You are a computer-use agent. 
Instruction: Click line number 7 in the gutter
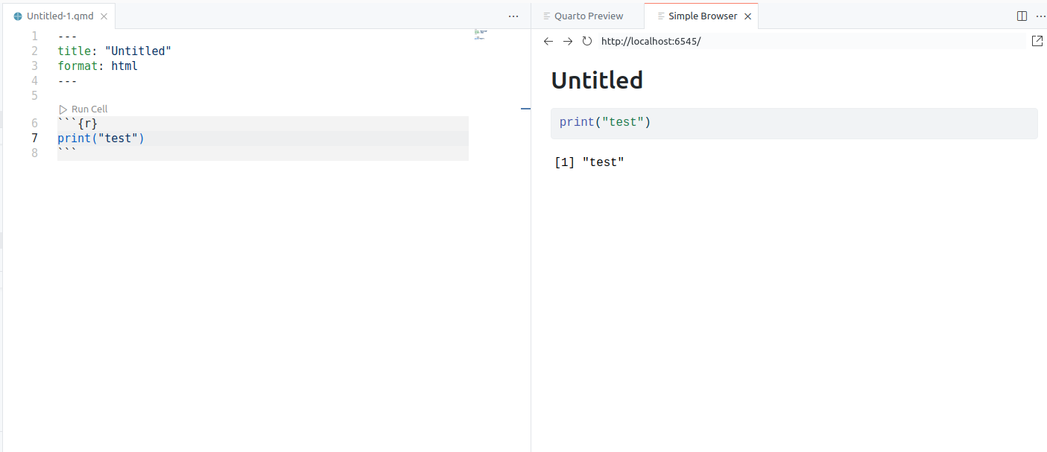tap(34, 138)
